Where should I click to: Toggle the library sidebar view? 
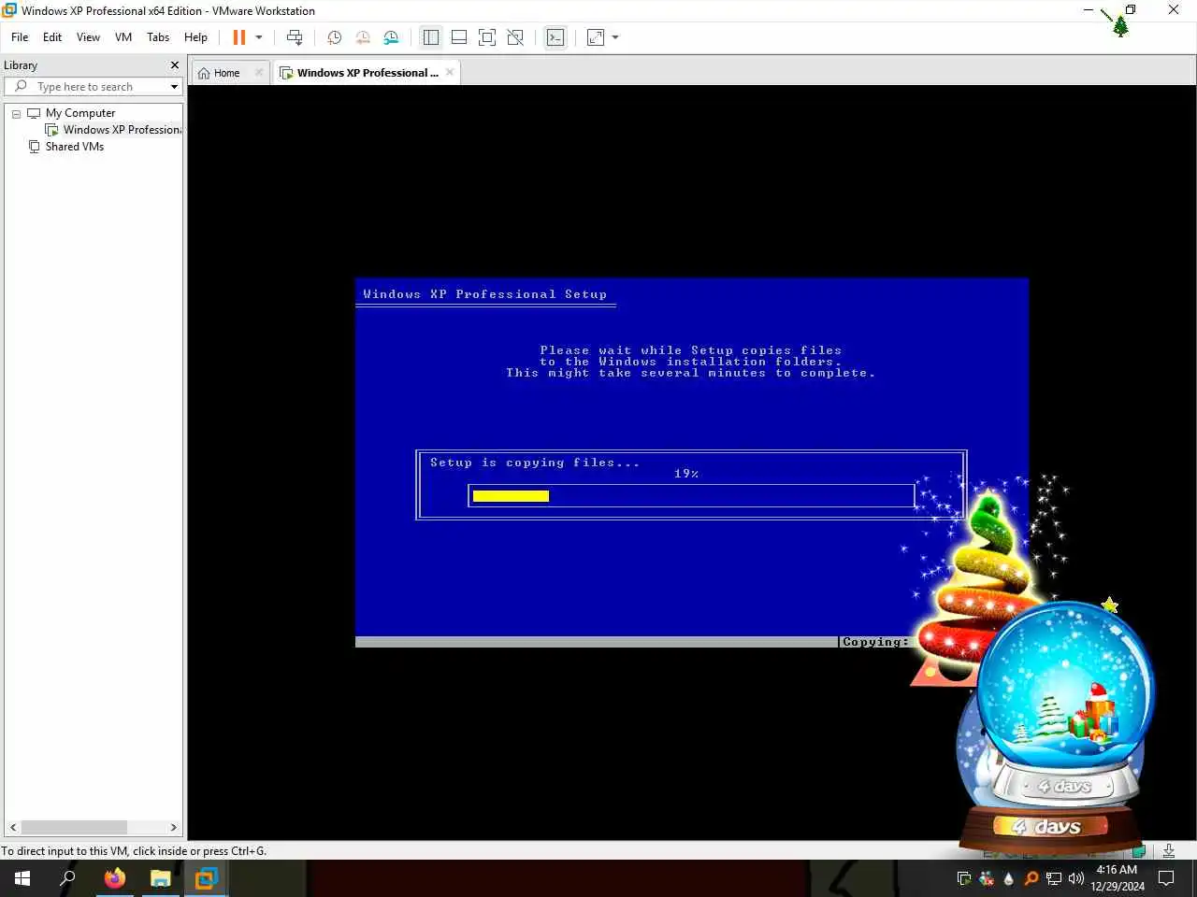(x=431, y=37)
